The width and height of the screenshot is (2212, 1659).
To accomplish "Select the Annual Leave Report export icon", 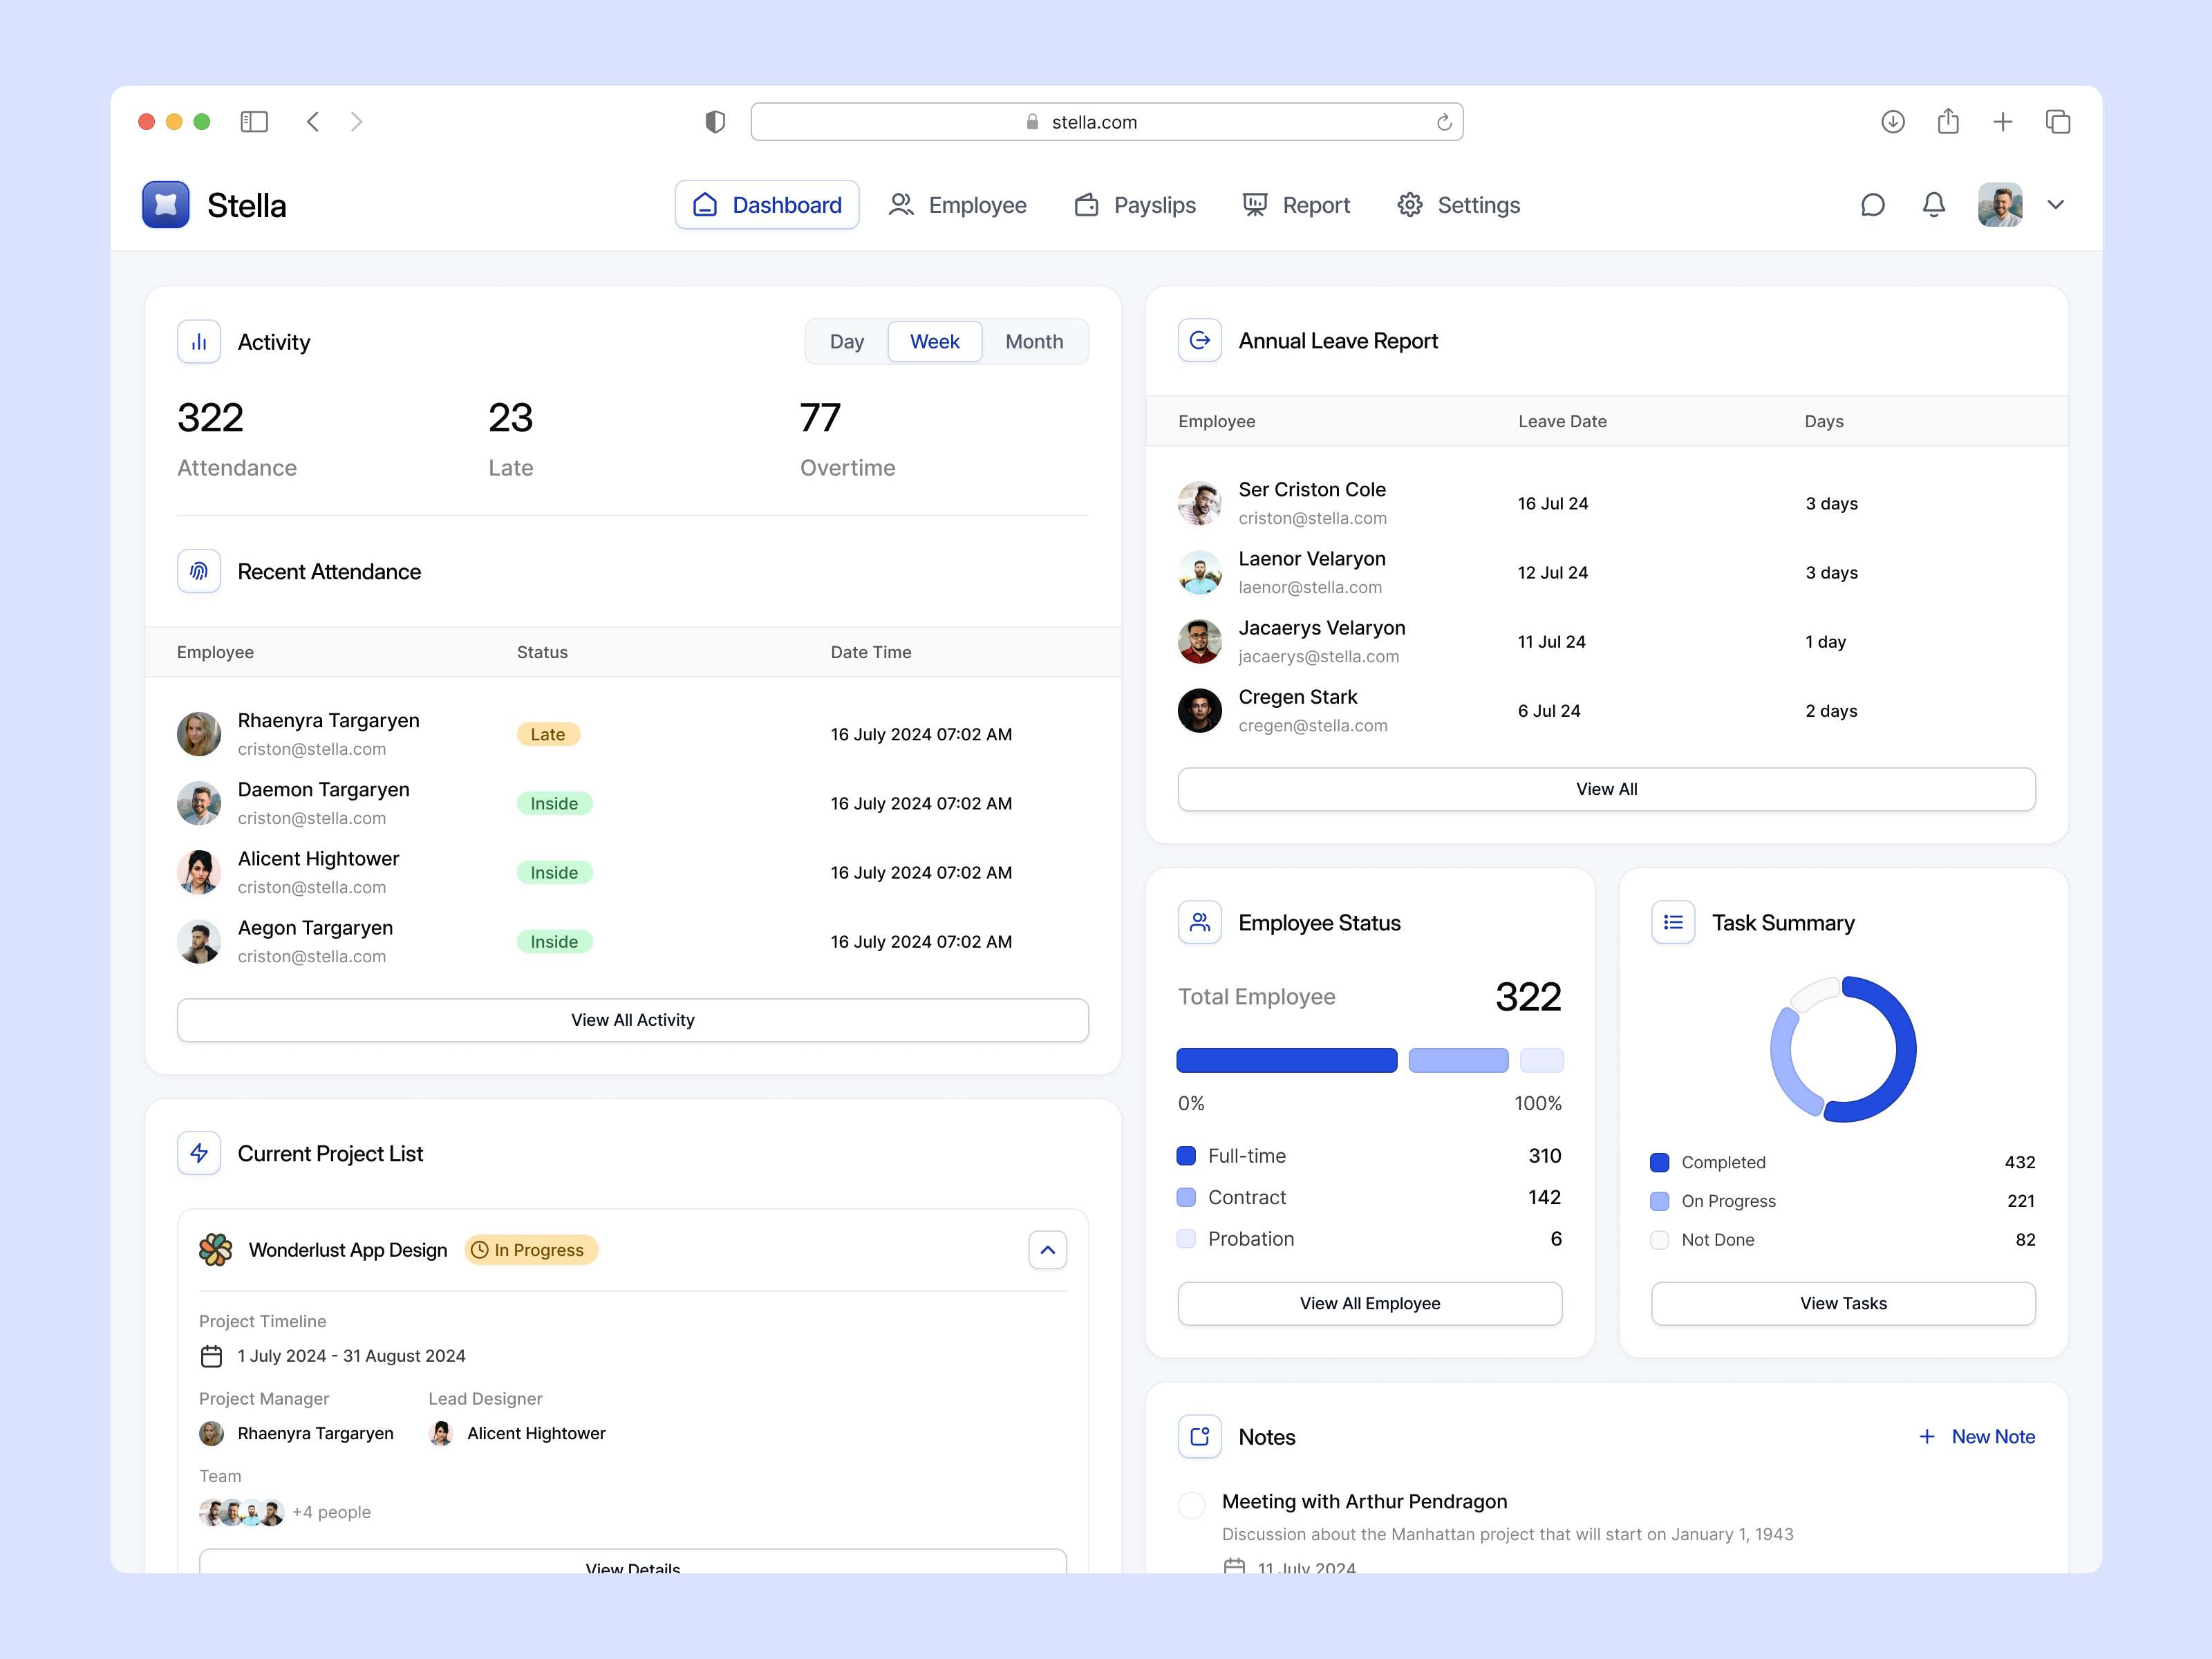I will [x=1200, y=340].
